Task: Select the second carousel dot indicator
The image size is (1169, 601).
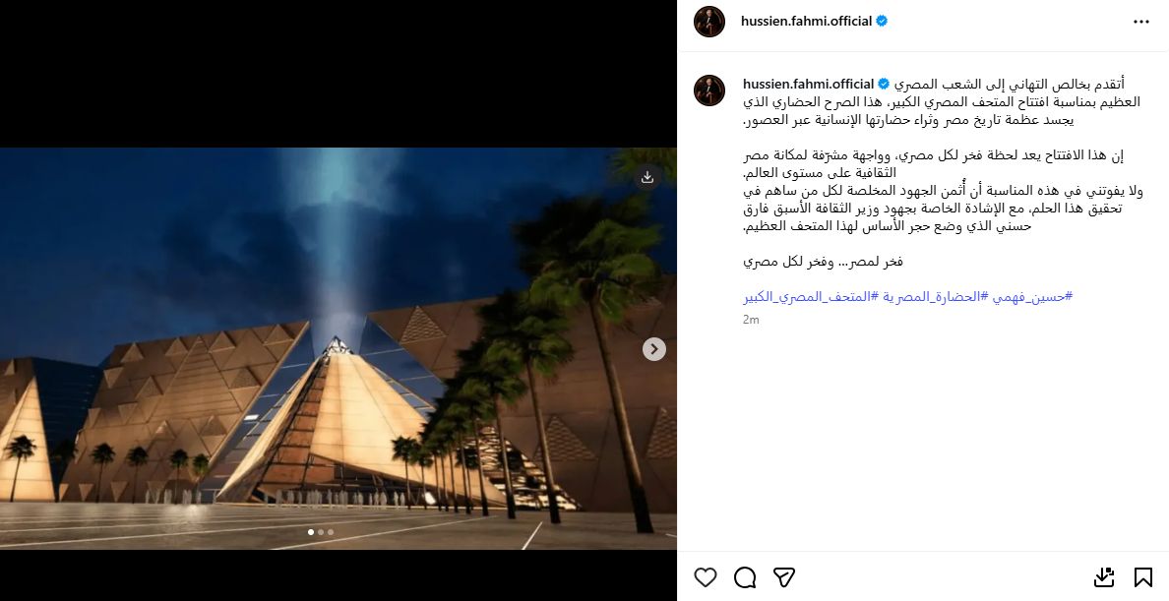Action: point(321,532)
